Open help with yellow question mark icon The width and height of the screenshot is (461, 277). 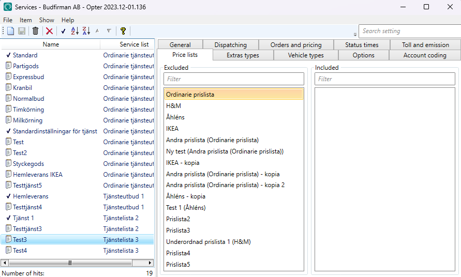[x=123, y=31]
